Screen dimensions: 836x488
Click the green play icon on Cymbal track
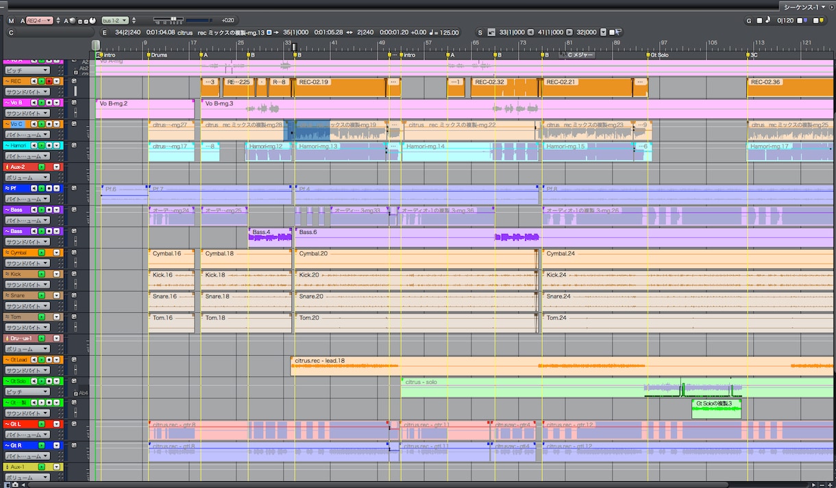[x=41, y=253]
